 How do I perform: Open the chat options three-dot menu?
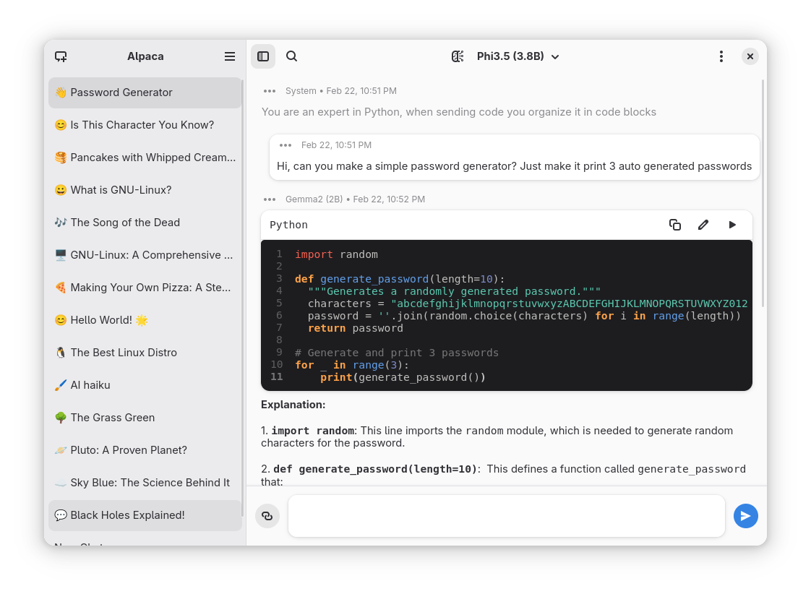(721, 56)
